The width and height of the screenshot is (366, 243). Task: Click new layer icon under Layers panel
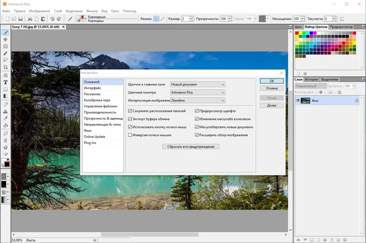coord(318,240)
